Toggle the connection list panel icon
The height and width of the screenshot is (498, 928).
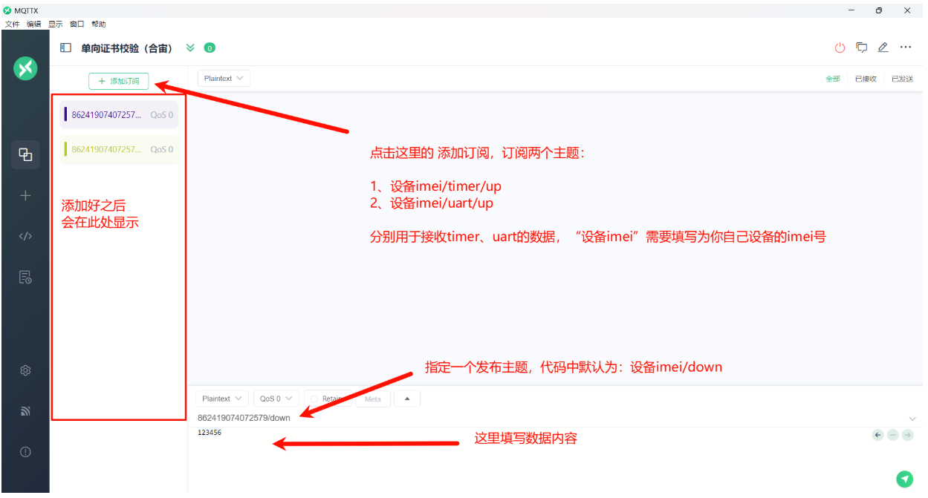pyautogui.click(x=65, y=47)
